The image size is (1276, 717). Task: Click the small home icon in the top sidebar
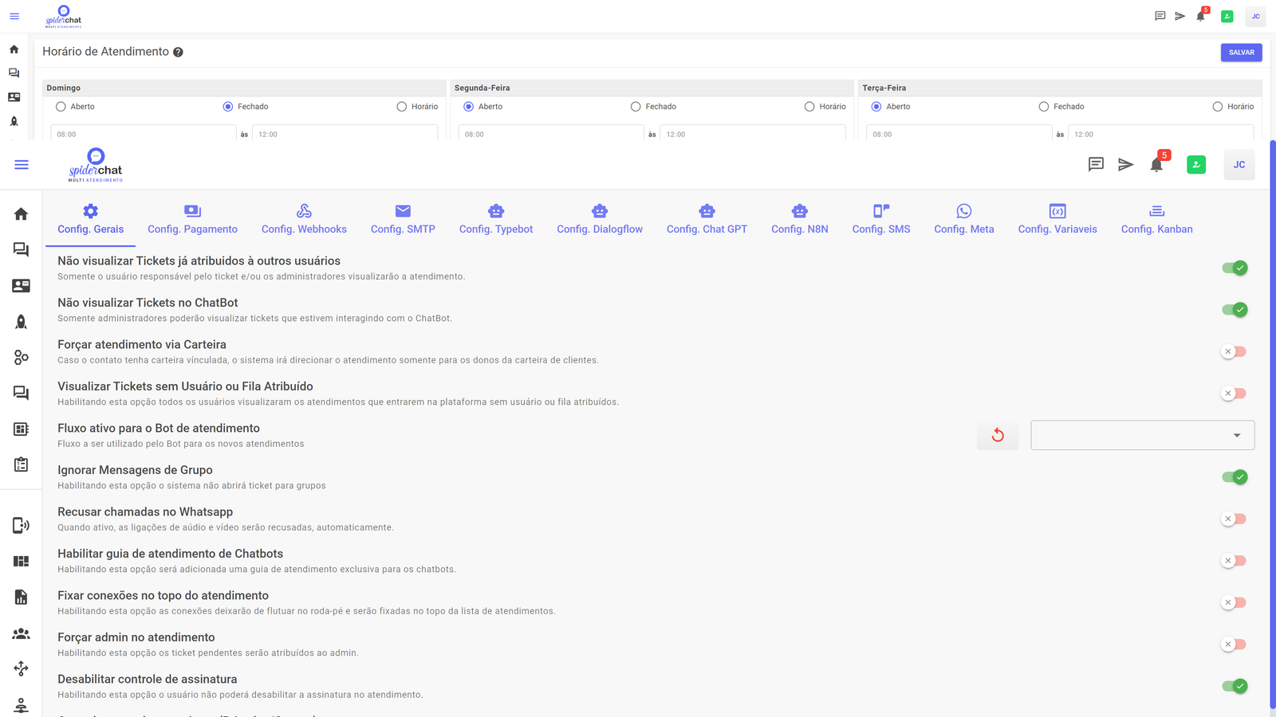coord(14,49)
